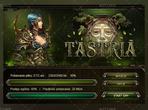Click the Postęp ogólny 40% label
This screenshot has height=110, width=148.
pyautogui.click(x=24, y=89)
